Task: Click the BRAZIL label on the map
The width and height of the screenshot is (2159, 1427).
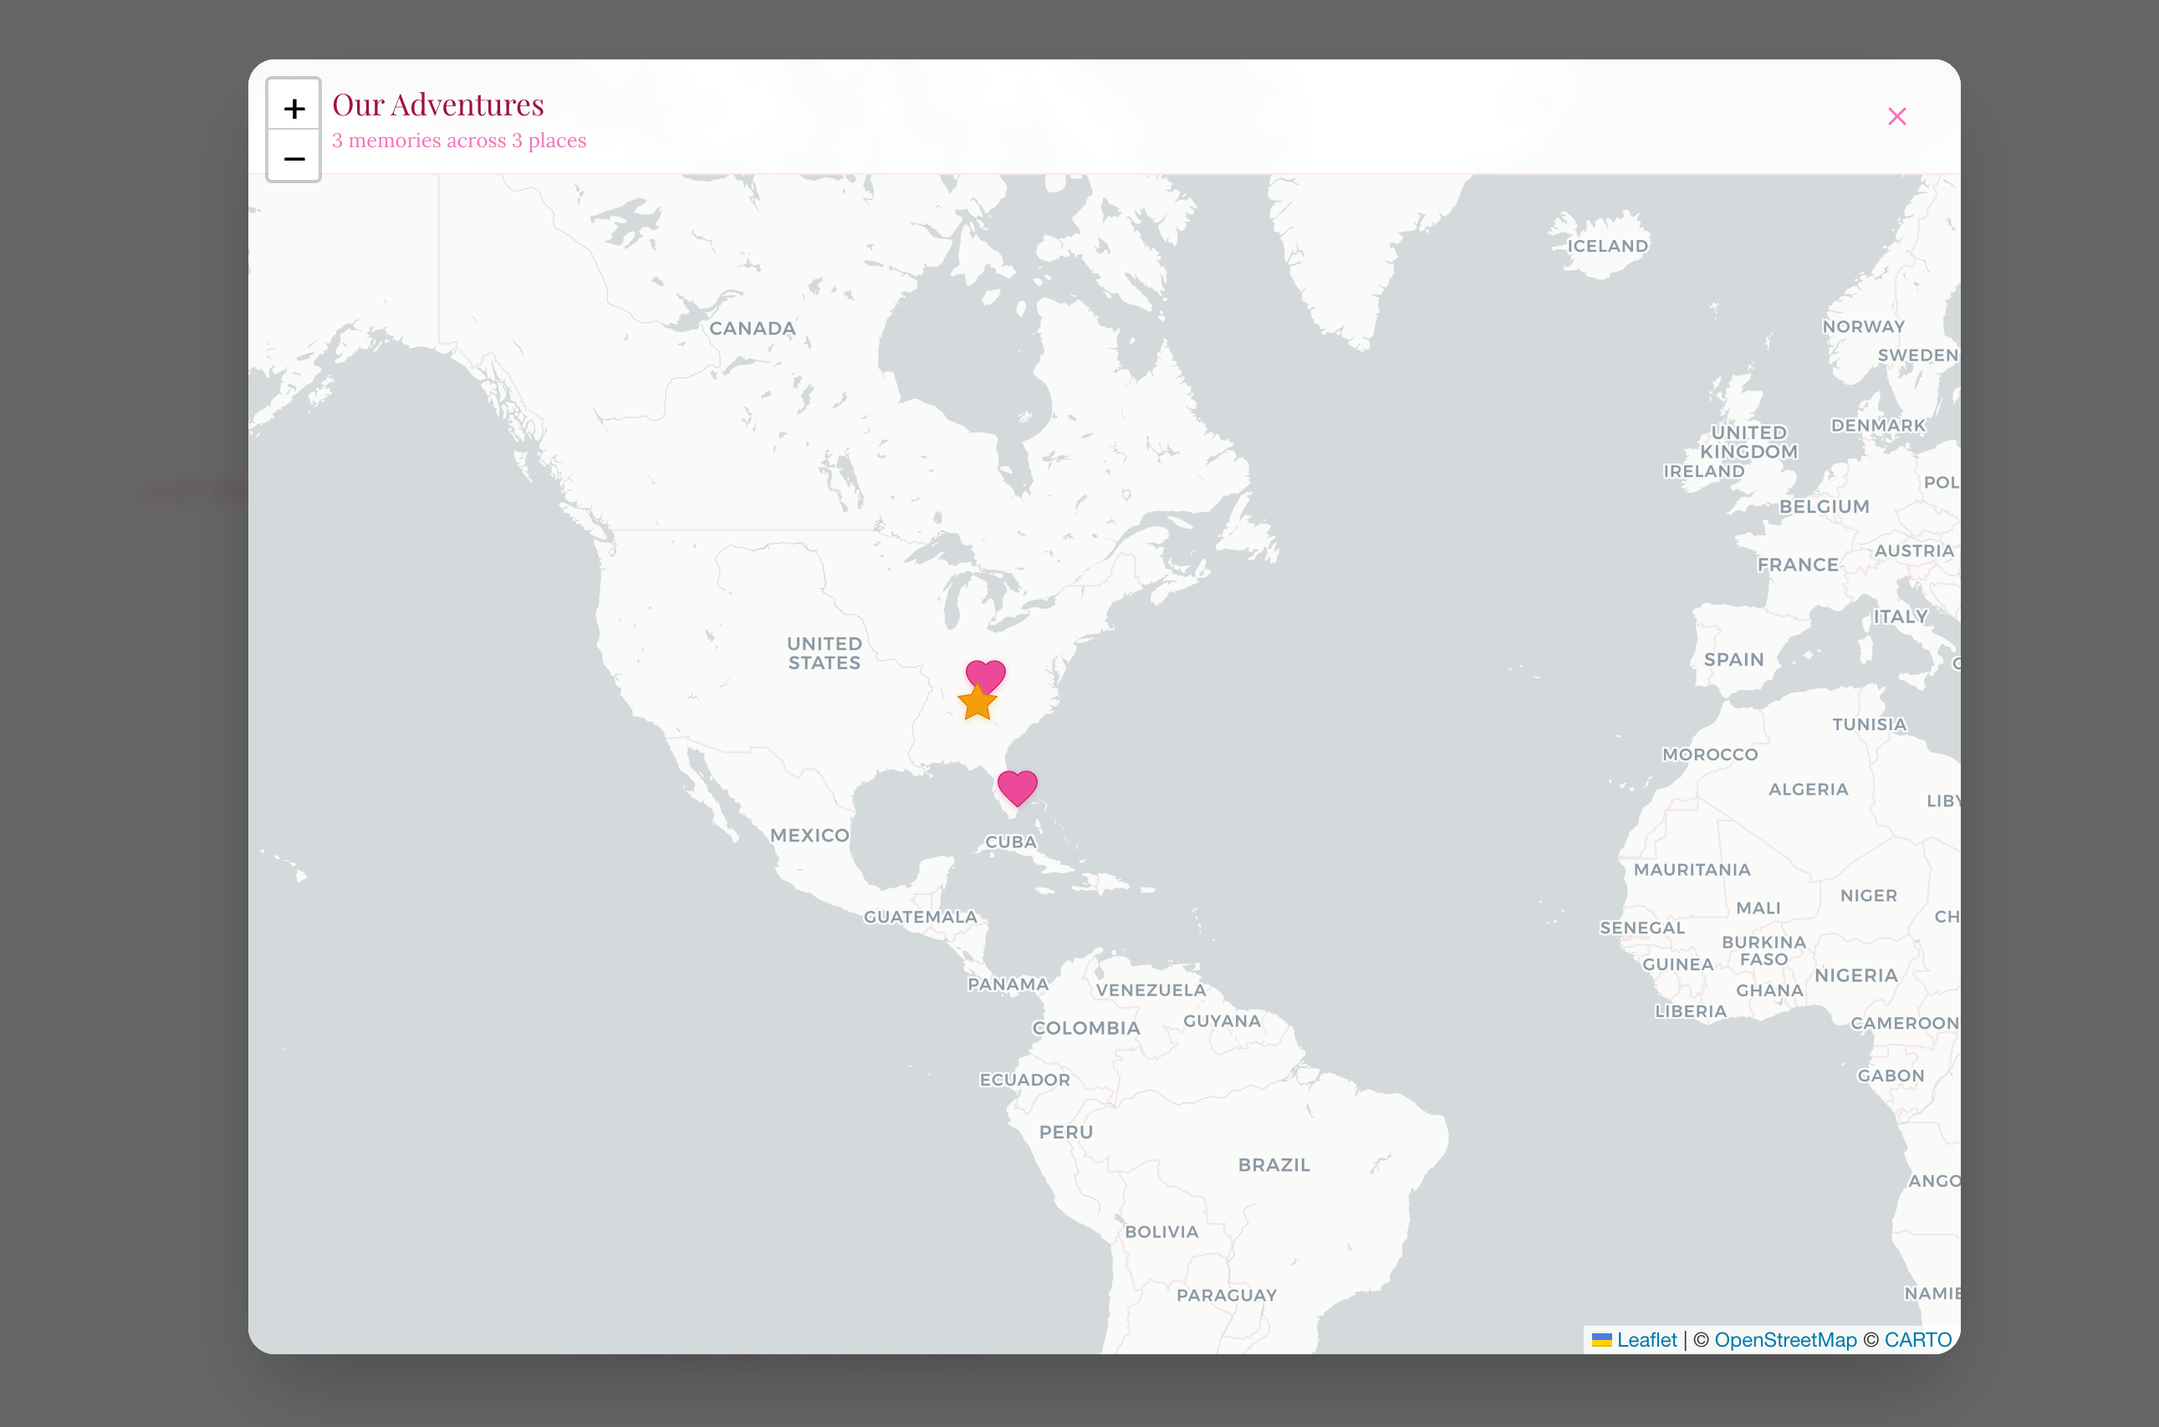Action: tap(1273, 1165)
